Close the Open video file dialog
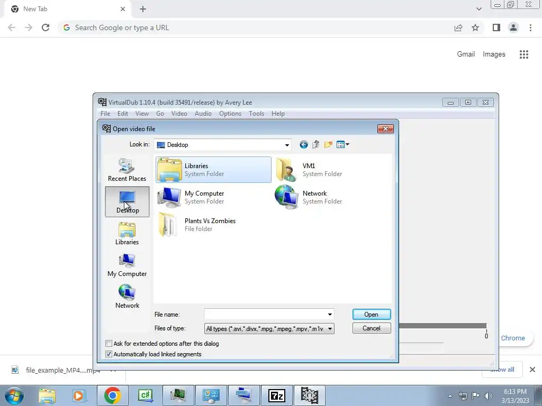Image resolution: width=542 pixels, height=406 pixels. coord(385,129)
